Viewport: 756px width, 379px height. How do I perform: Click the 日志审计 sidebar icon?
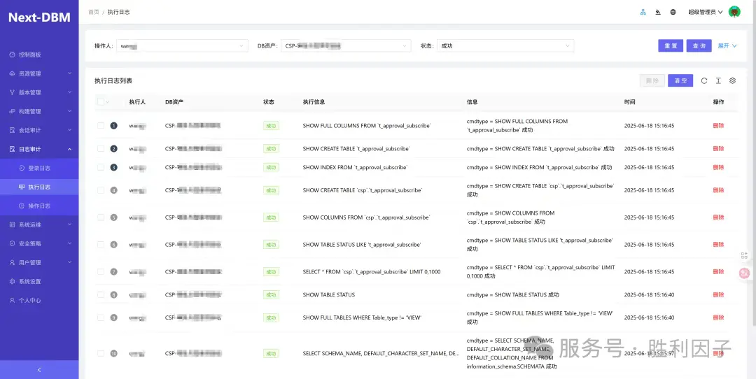click(x=13, y=149)
